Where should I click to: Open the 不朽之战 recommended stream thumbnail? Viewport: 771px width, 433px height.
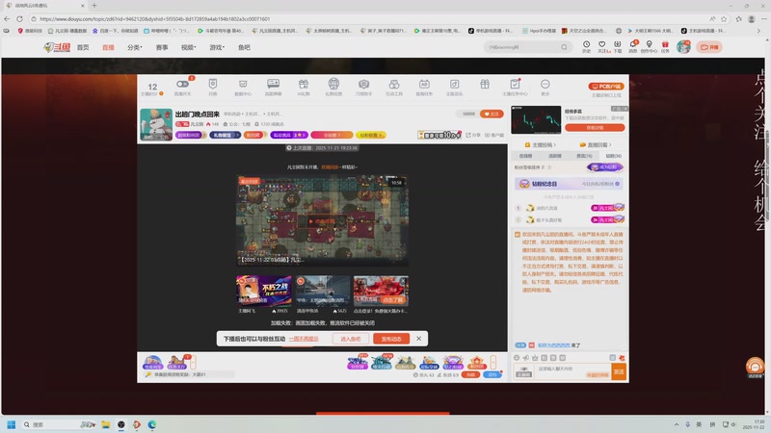coord(263,291)
